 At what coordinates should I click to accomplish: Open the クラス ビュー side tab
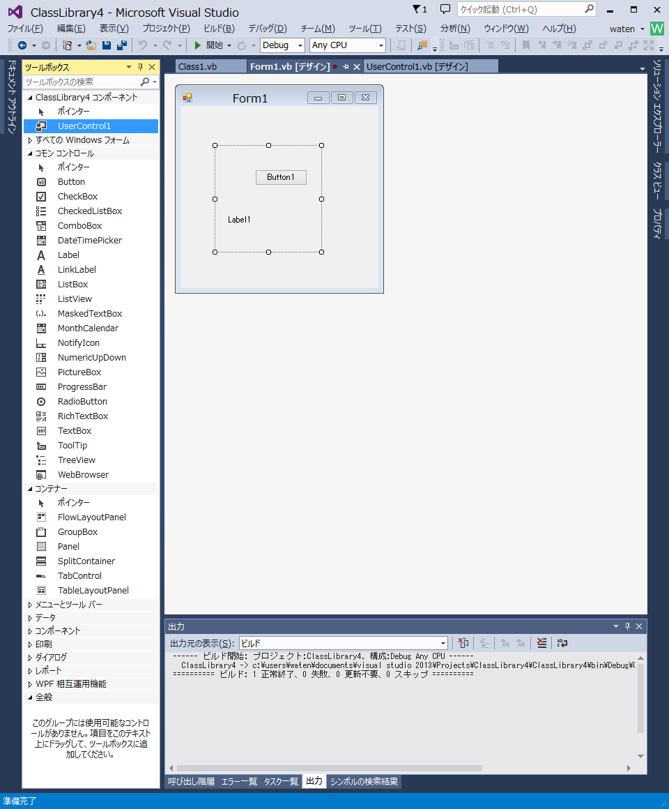[657, 181]
